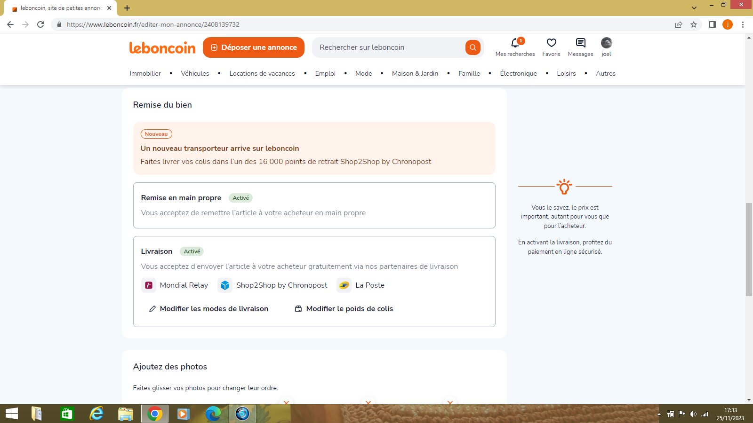Click the browser back arrow
The width and height of the screenshot is (753, 423).
point(10,24)
